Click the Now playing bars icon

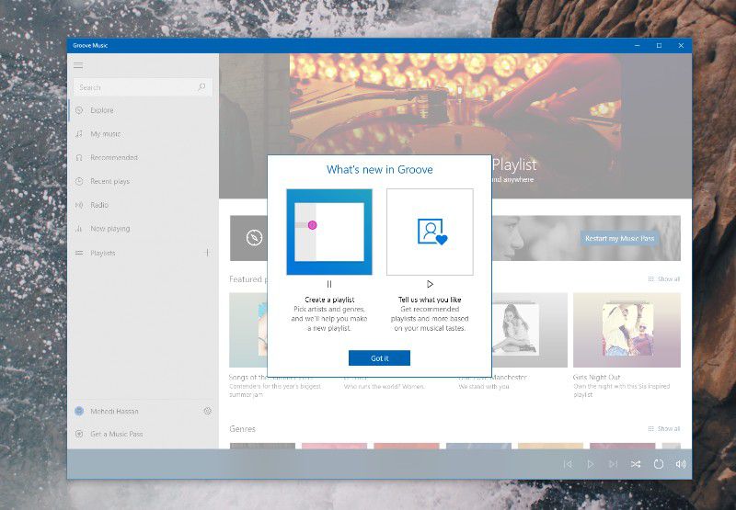pos(79,229)
